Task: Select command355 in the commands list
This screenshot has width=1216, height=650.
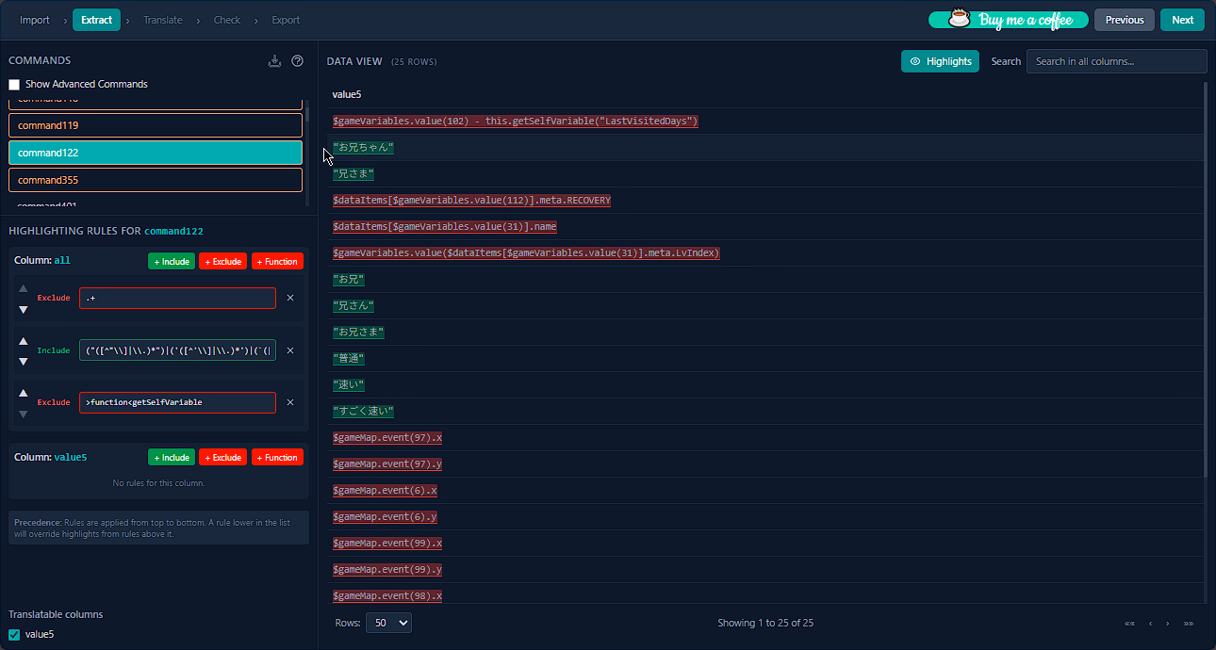Action: coord(156,180)
